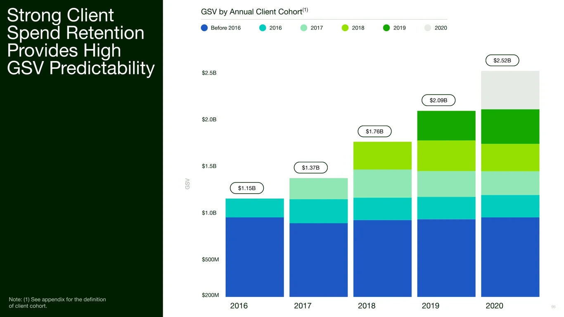Select the 'Before 2016' legend label
The image size is (564, 317).
coord(225,28)
